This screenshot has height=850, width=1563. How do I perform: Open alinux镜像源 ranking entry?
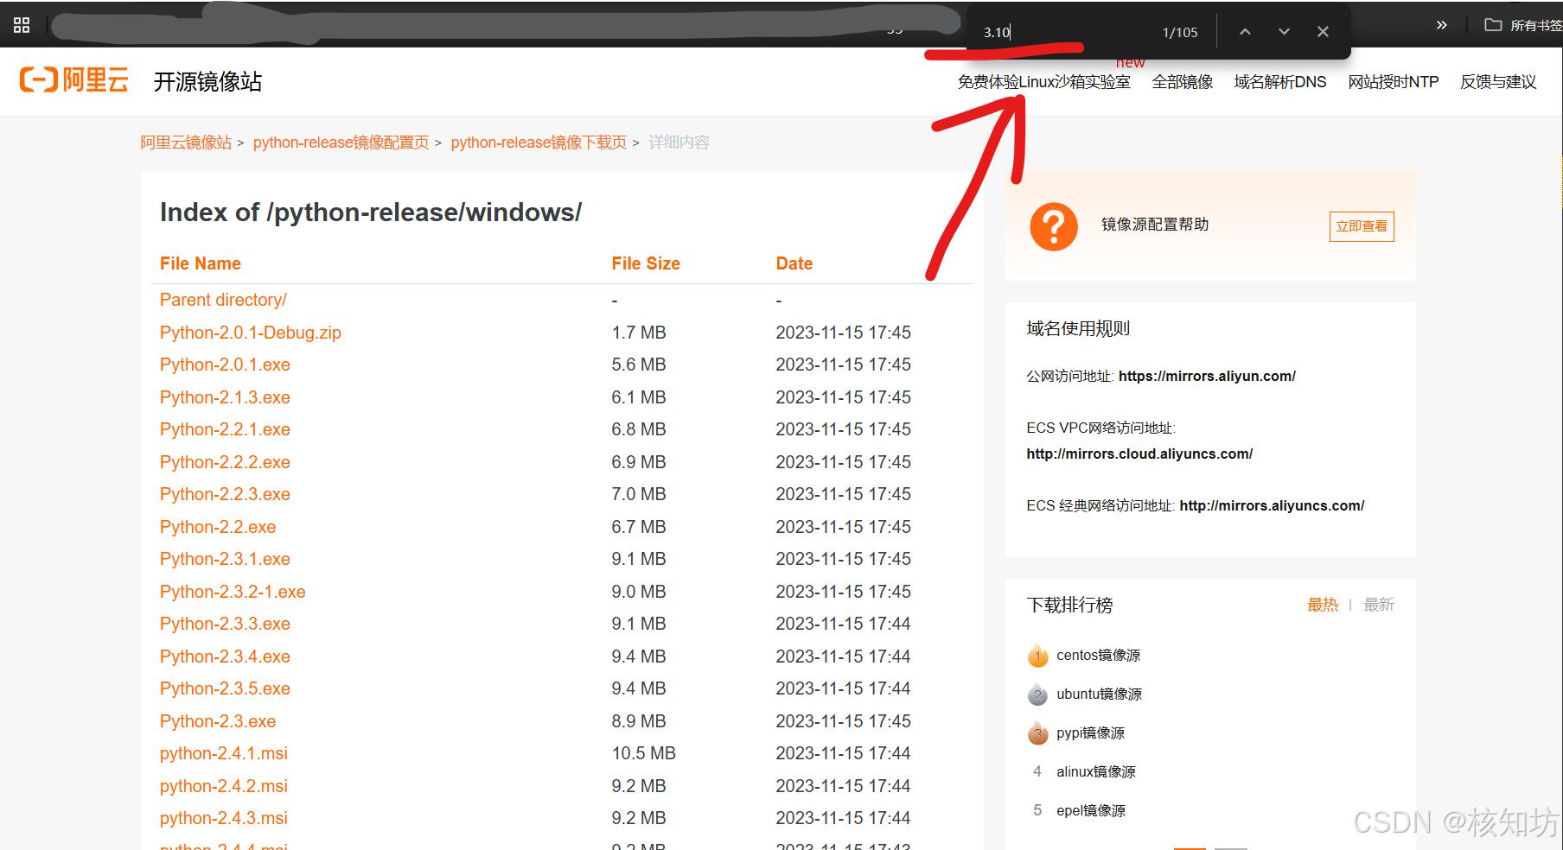click(1095, 772)
